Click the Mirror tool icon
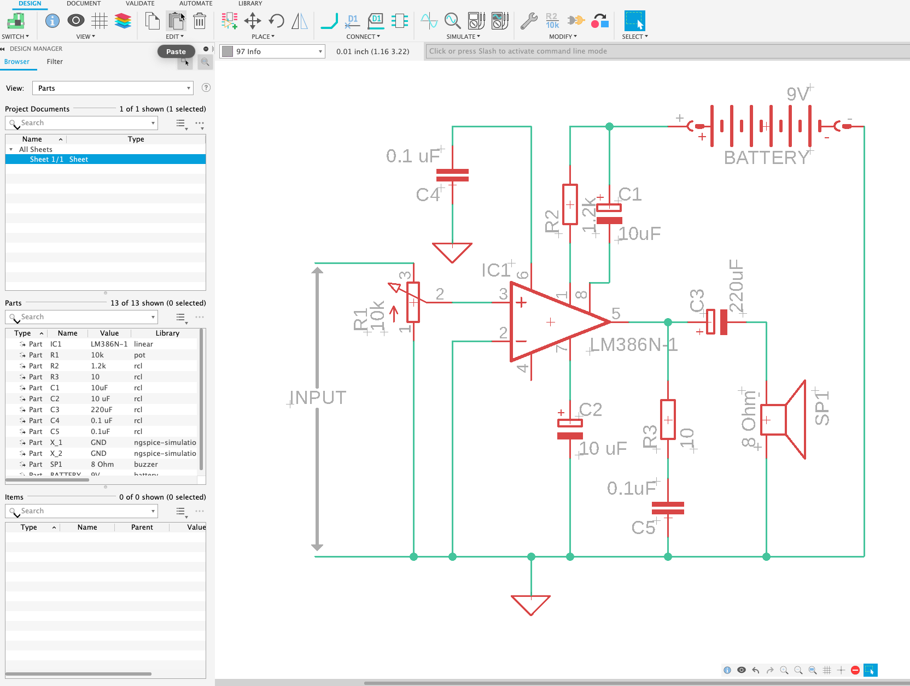 point(300,21)
